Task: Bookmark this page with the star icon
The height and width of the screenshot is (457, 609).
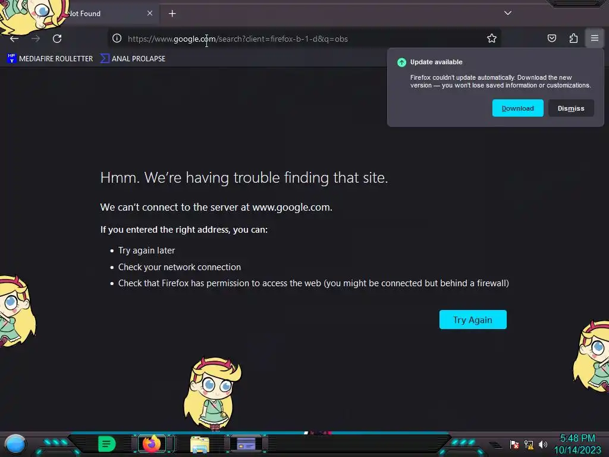Action: coord(492,38)
